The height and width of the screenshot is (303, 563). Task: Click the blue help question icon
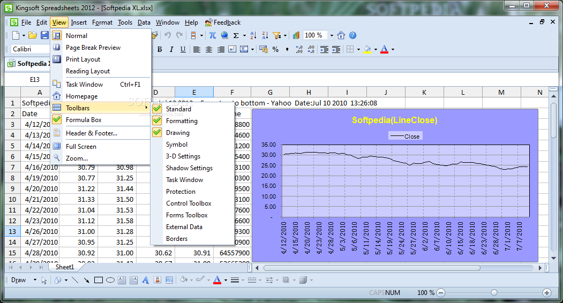coord(353,35)
